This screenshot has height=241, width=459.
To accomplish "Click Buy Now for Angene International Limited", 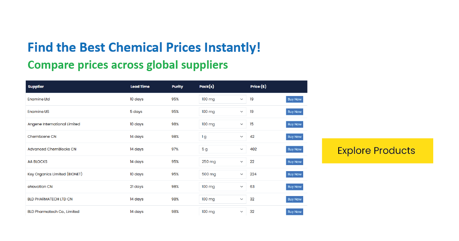I will (x=294, y=125).
